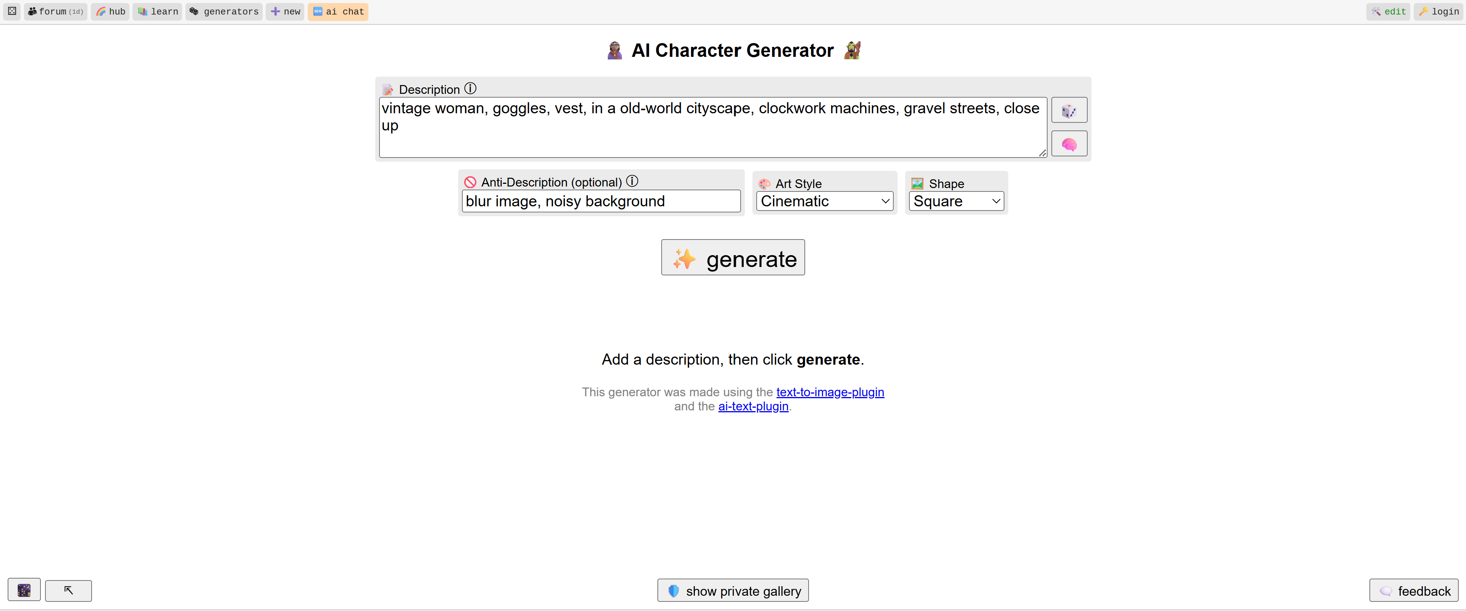Image resolution: width=1466 pixels, height=611 pixels.
Task: Click the key login icon
Action: [1424, 11]
